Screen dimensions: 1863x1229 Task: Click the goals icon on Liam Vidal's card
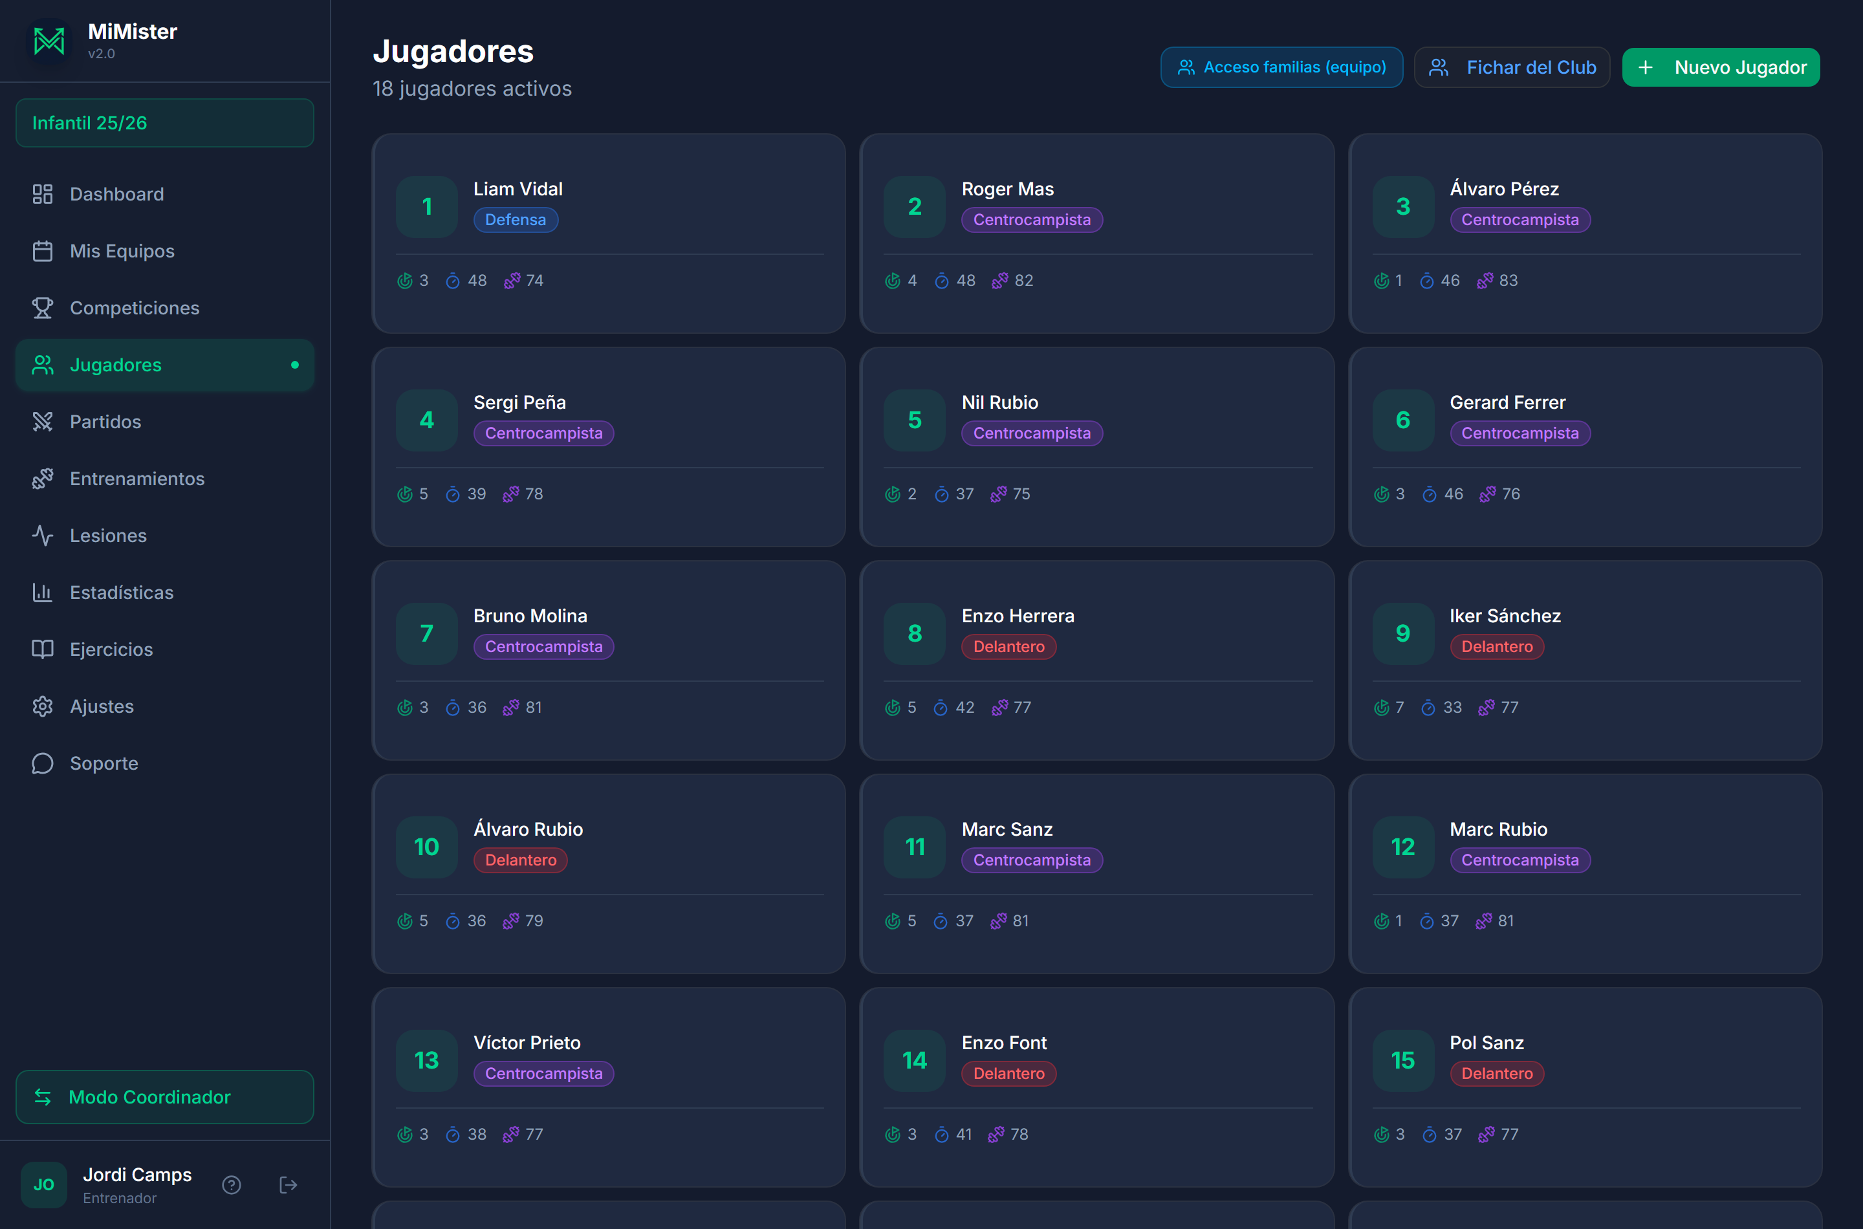point(404,281)
